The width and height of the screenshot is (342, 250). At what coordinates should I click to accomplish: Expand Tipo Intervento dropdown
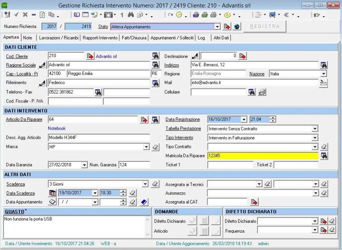click(x=315, y=138)
